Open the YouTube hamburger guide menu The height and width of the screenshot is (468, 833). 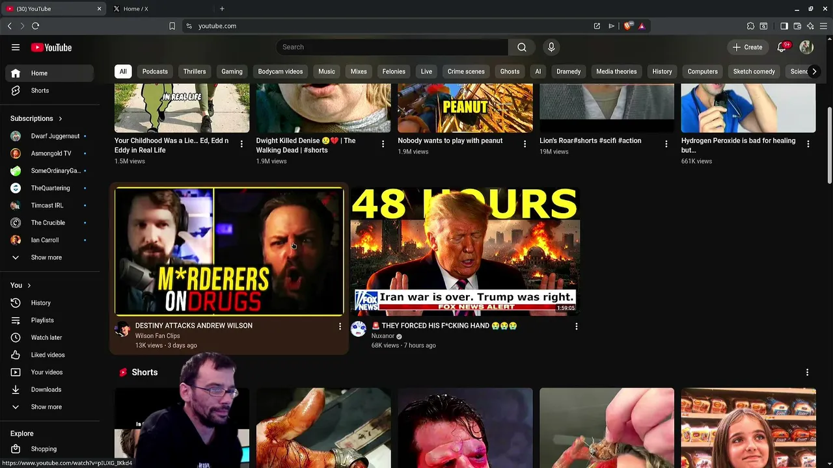click(x=16, y=47)
